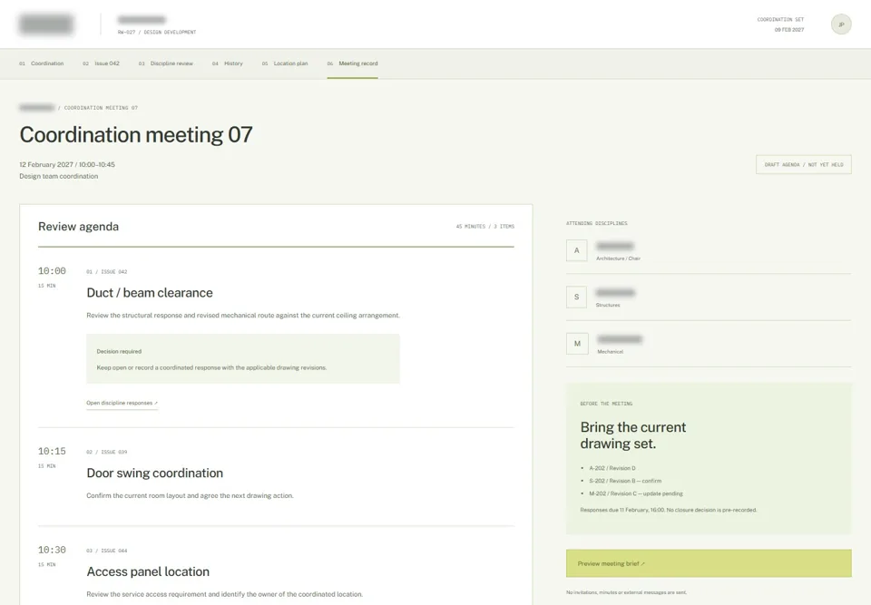
Task: Click the Attending Disciplines label
Action: click(x=597, y=223)
